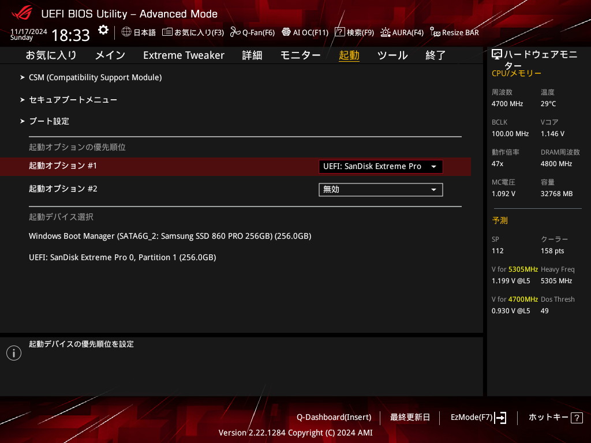Open Extreme Tweaker tab
Screen dimensions: 591x443
(184, 55)
